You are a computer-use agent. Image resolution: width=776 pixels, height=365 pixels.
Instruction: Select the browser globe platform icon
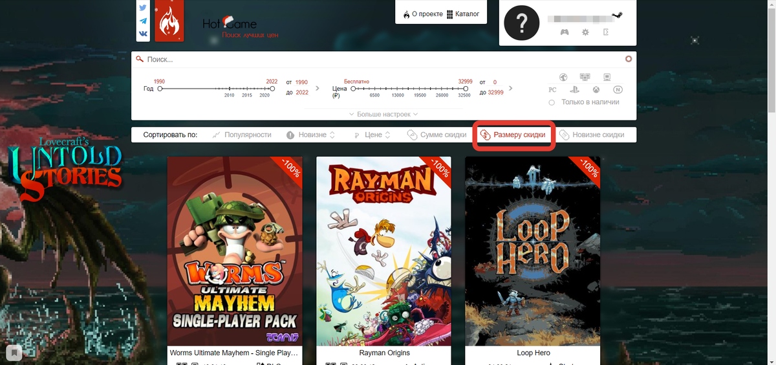click(x=563, y=77)
